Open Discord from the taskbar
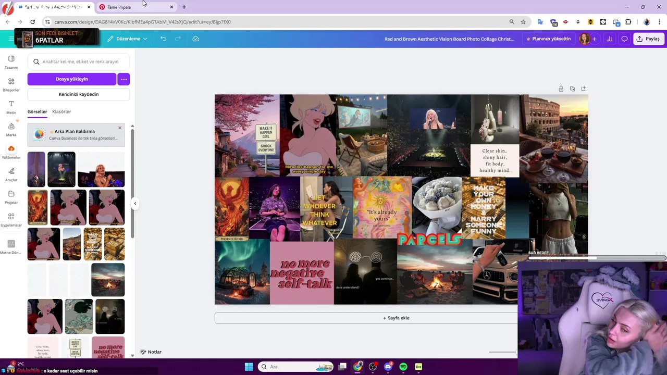This screenshot has height=375, width=667. 388,367
